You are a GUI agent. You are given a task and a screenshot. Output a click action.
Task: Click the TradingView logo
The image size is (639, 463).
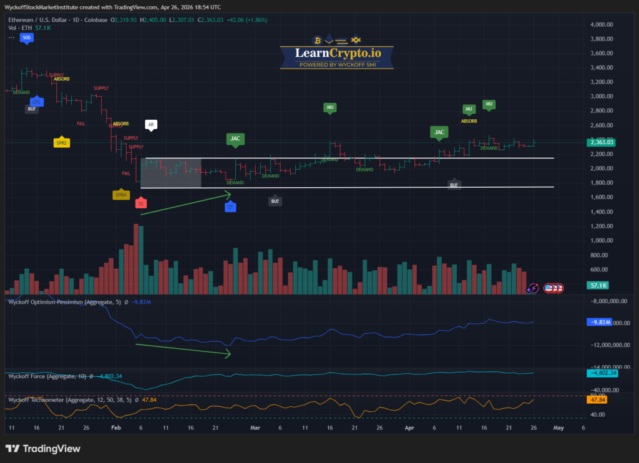42,449
